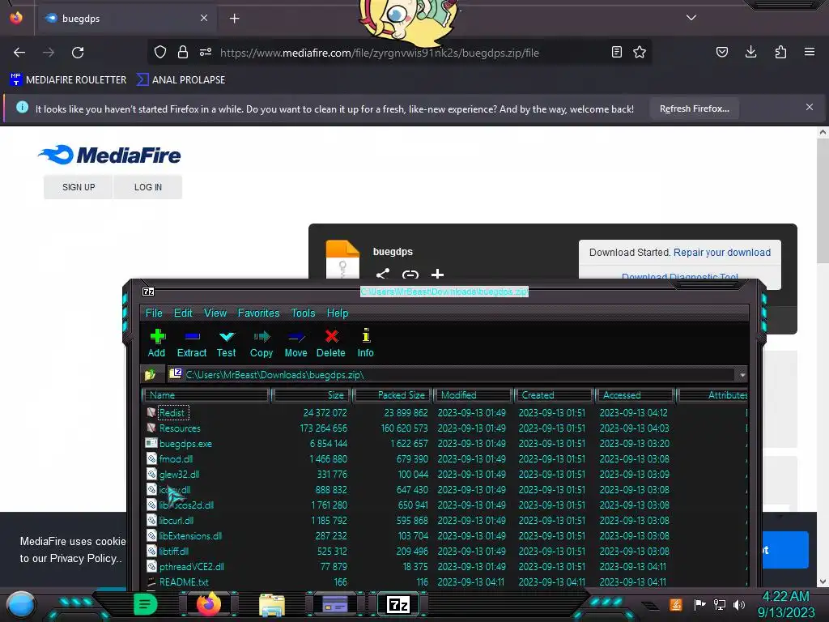Click the Add button in 7-Zip toolbar
The image size is (829, 622).
156,343
